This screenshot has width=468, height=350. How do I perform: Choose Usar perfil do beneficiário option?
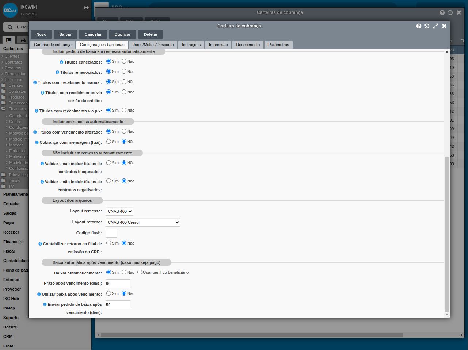pos(140,272)
